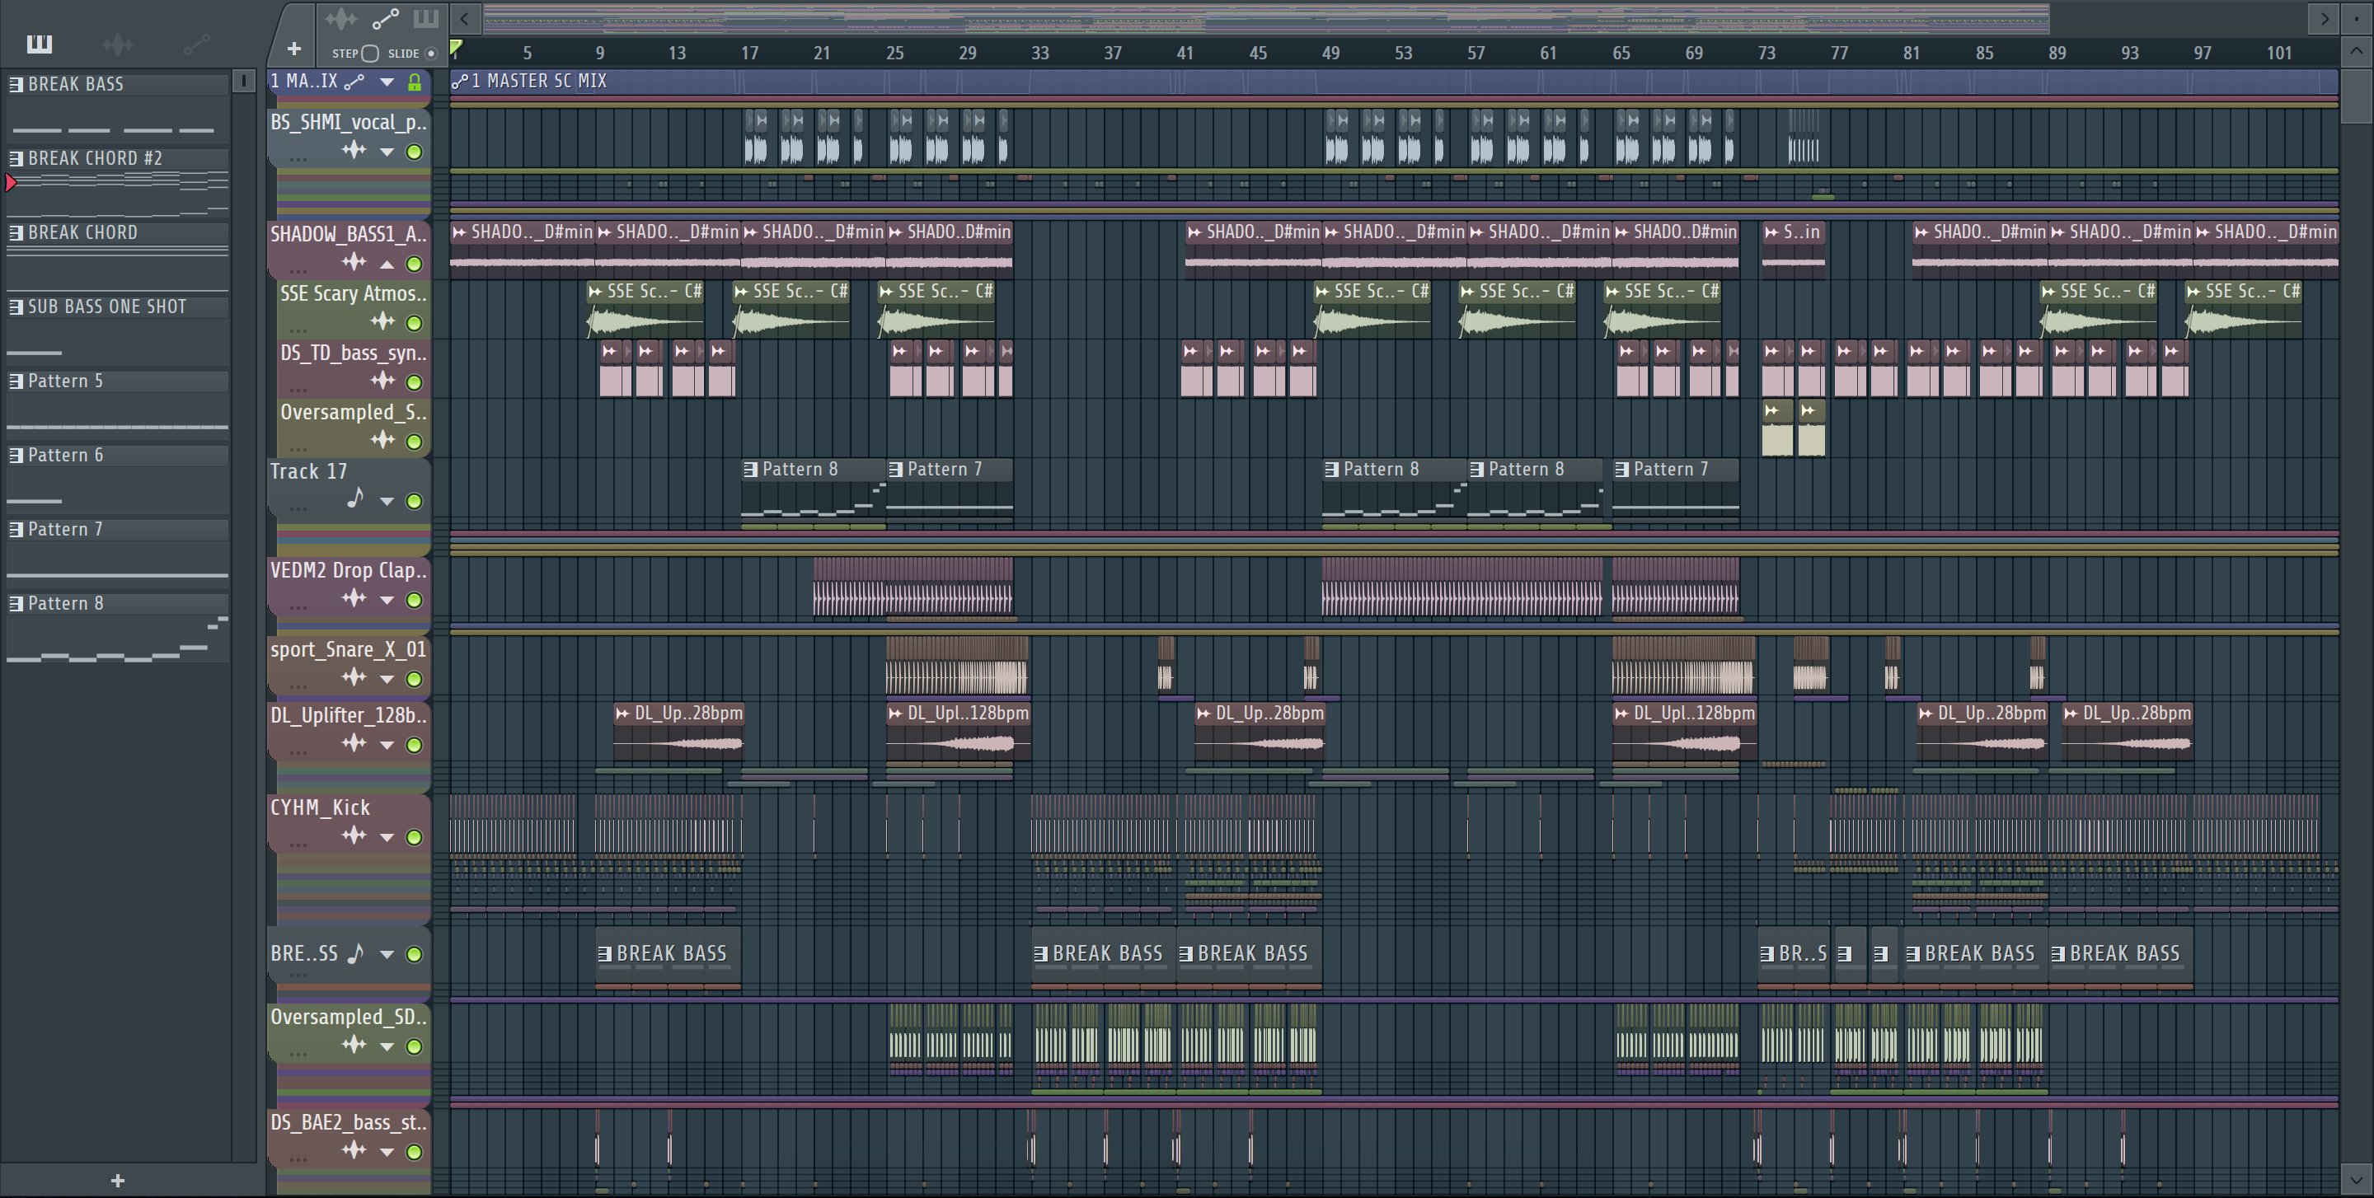The image size is (2374, 1198).
Task: Click waveform icon on sport_Snare_X_01 track
Action: (354, 678)
